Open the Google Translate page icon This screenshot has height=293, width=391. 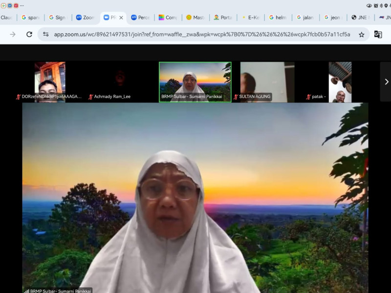tap(378, 34)
